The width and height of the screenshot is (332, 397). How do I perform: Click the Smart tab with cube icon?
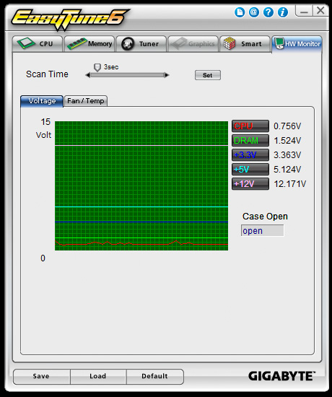245,44
